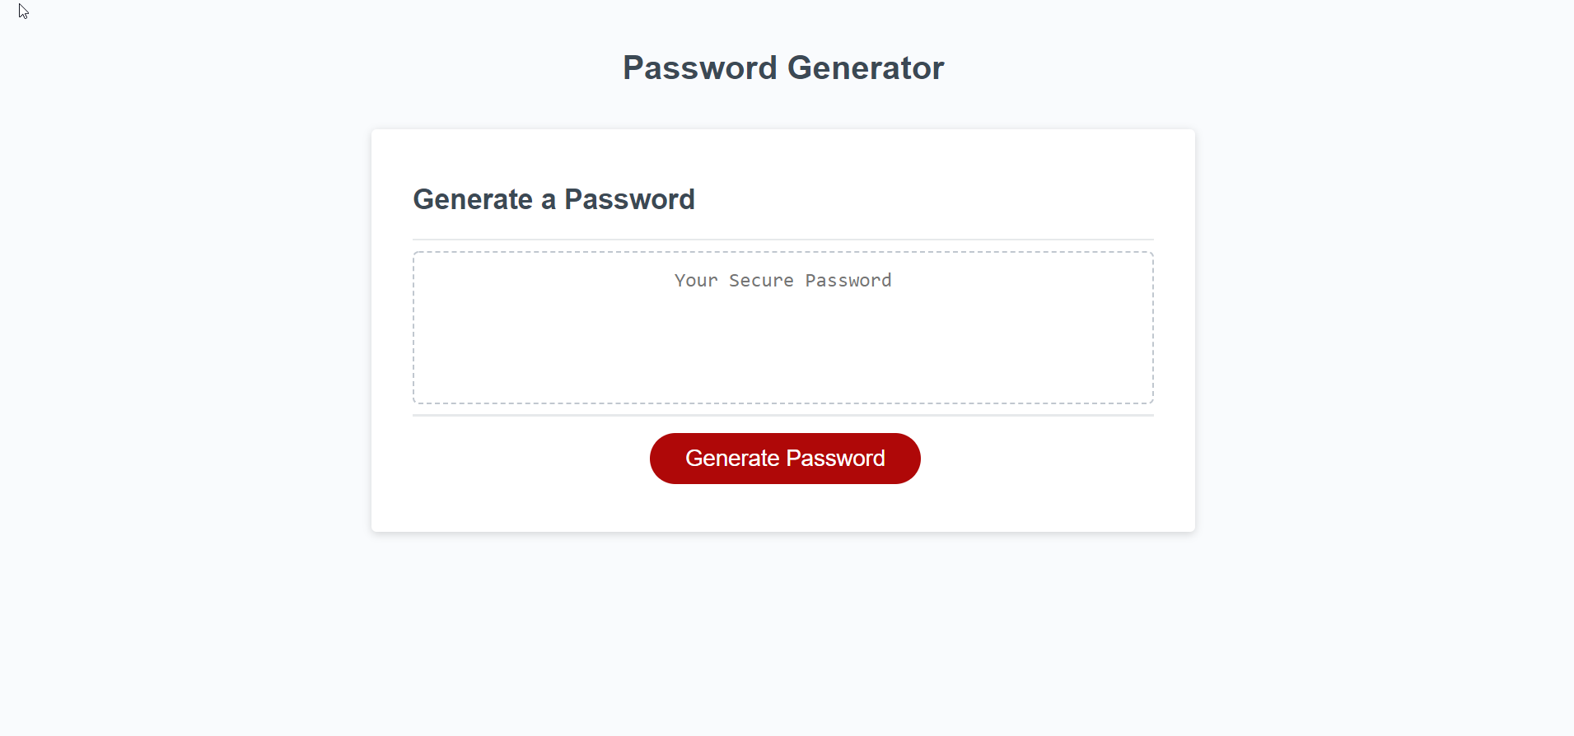This screenshot has width=1574, height=736.
Task: Click the space right of the card
Action: [x=1359, y=329]
